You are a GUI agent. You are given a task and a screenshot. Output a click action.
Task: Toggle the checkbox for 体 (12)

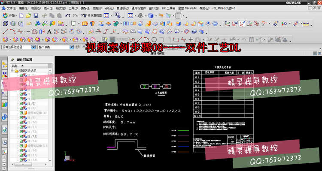(x=21, y=132)
